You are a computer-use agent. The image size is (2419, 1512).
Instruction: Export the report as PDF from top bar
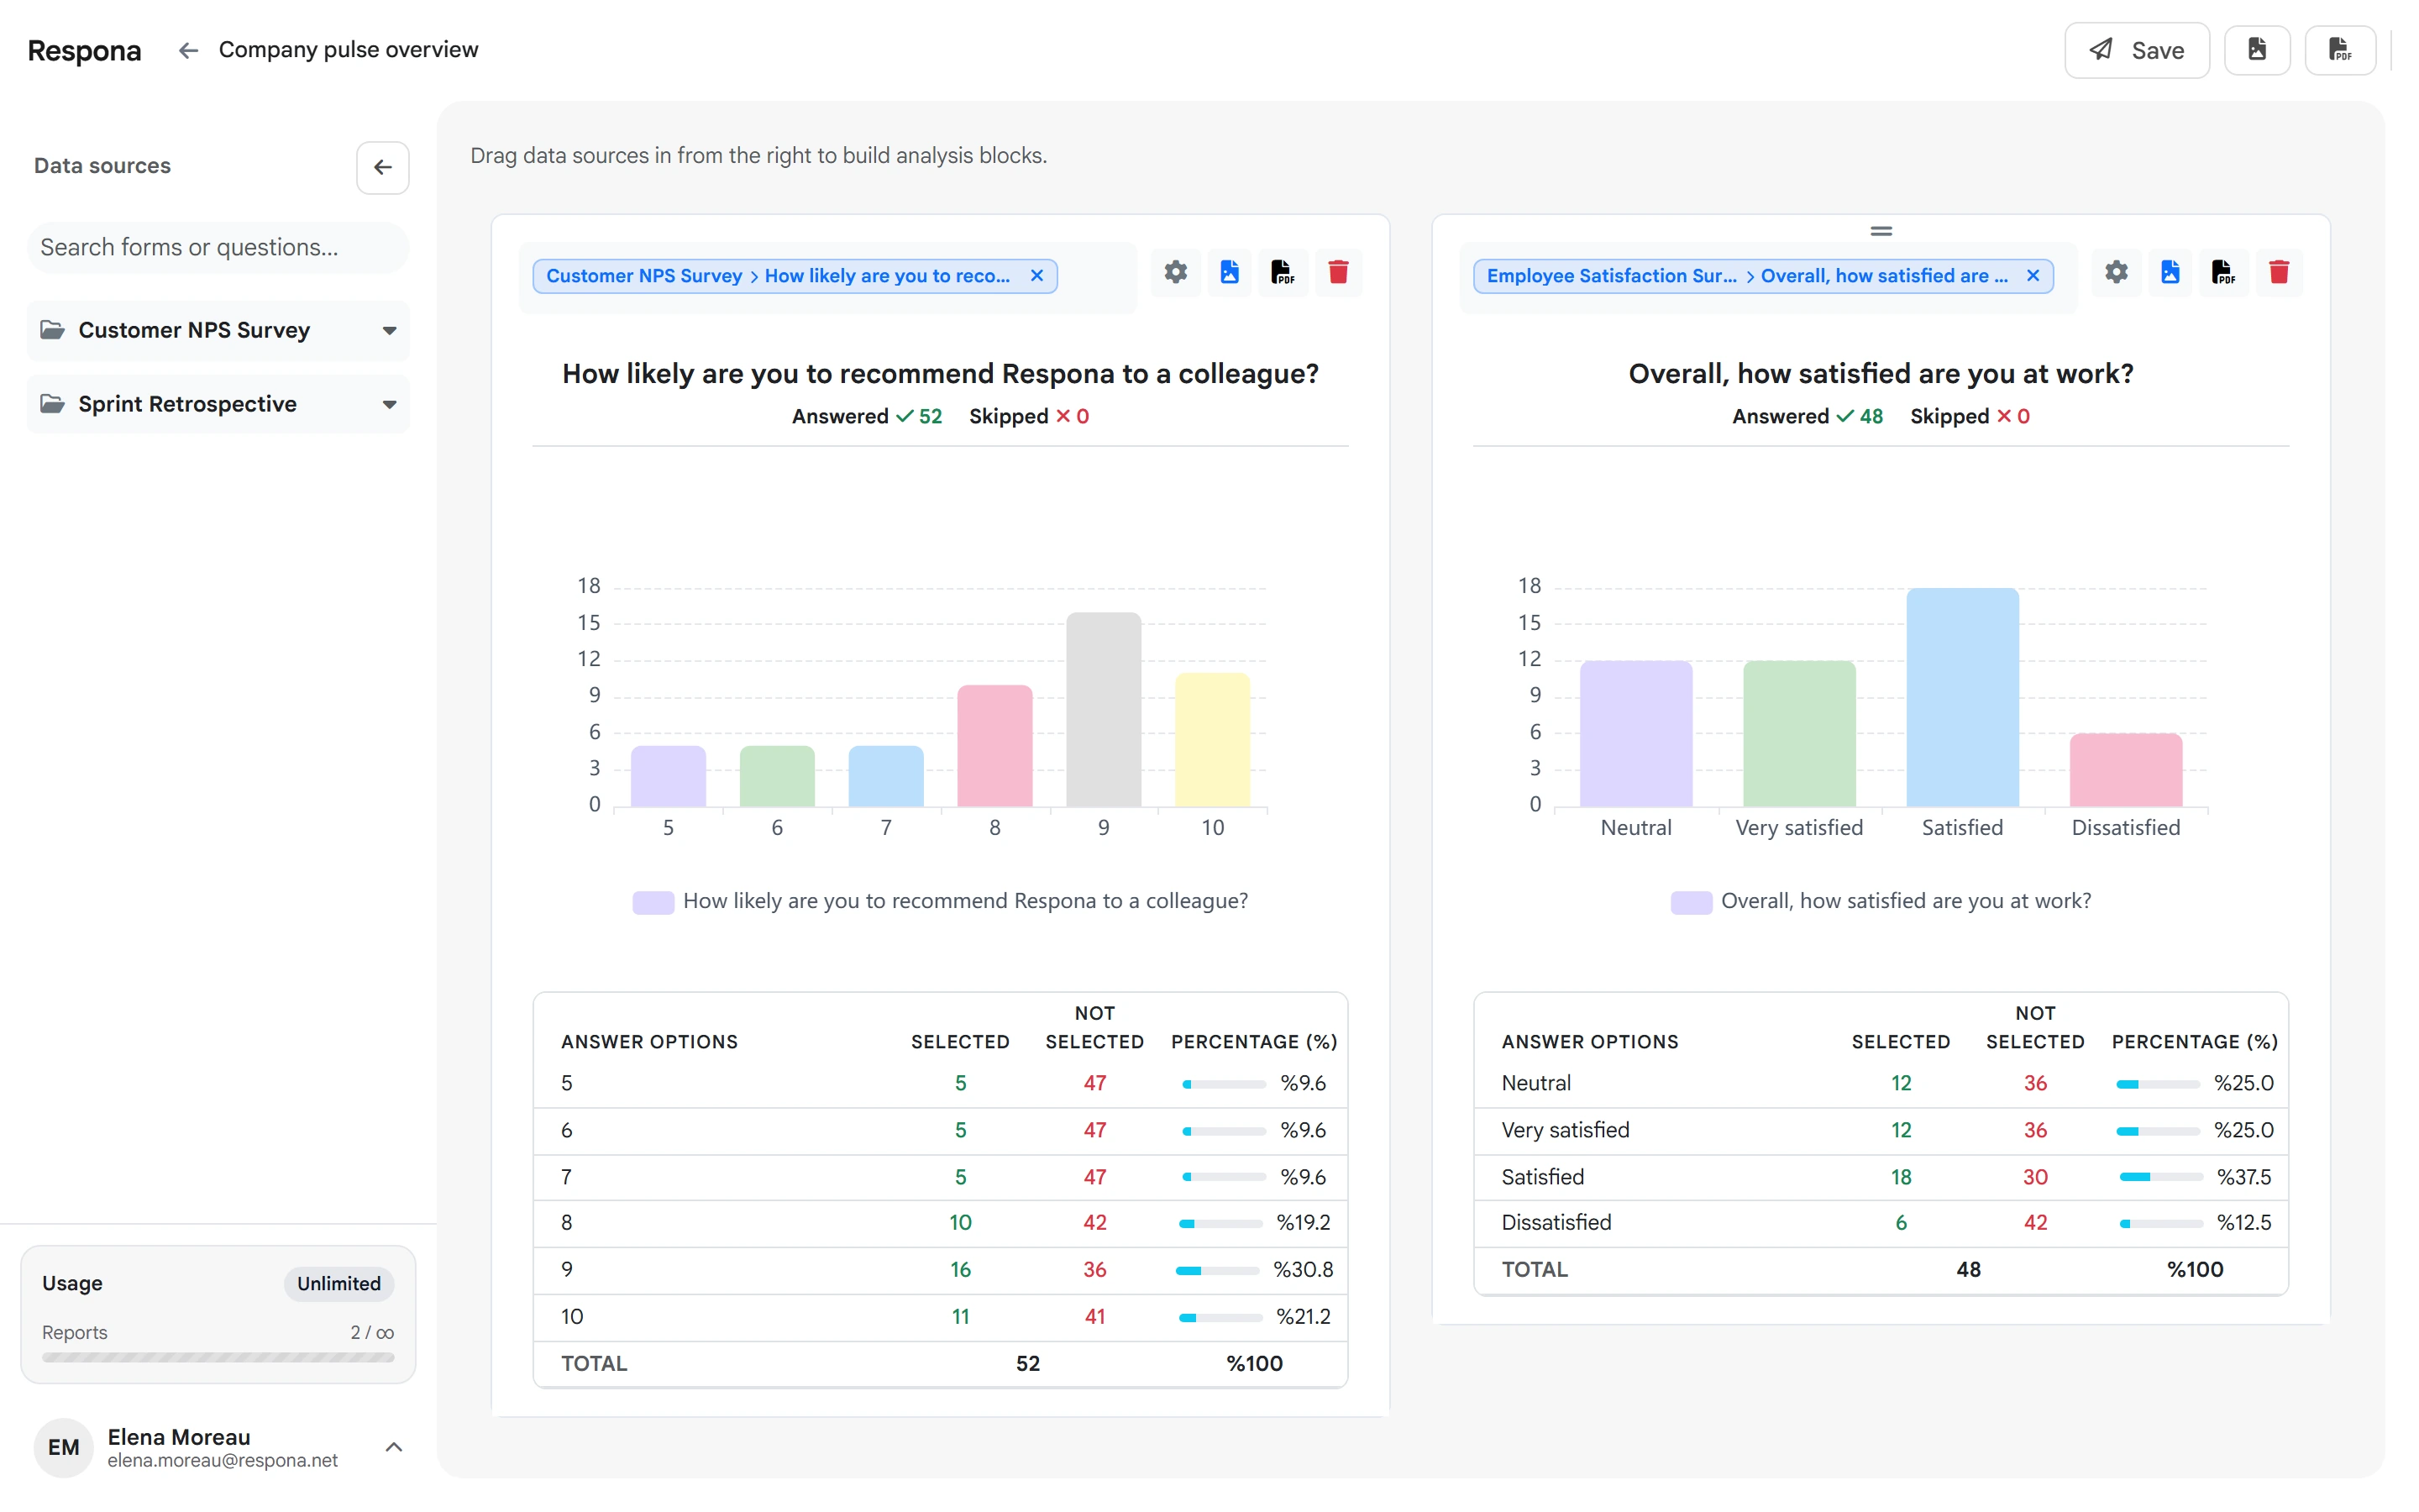point(2339,50)
